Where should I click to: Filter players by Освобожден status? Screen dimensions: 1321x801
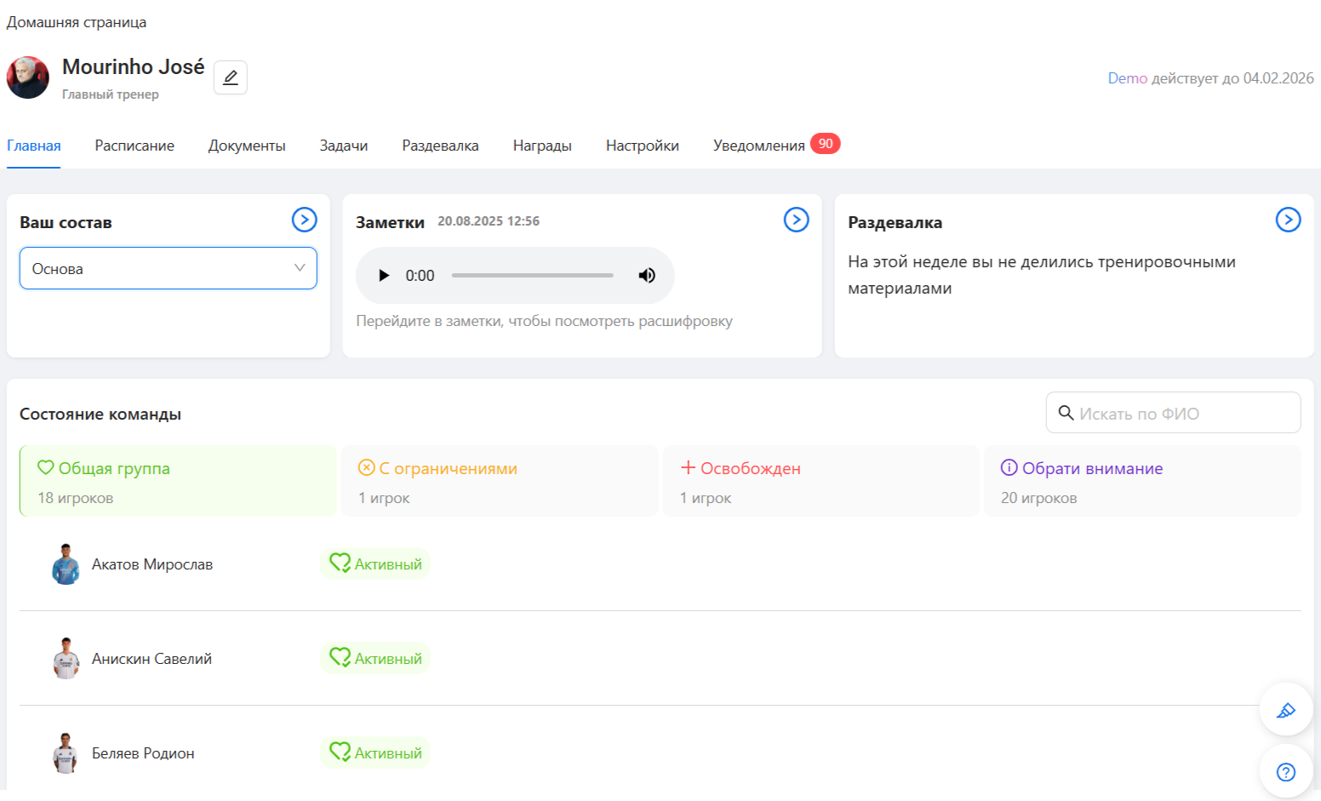(x=821, y=481)
